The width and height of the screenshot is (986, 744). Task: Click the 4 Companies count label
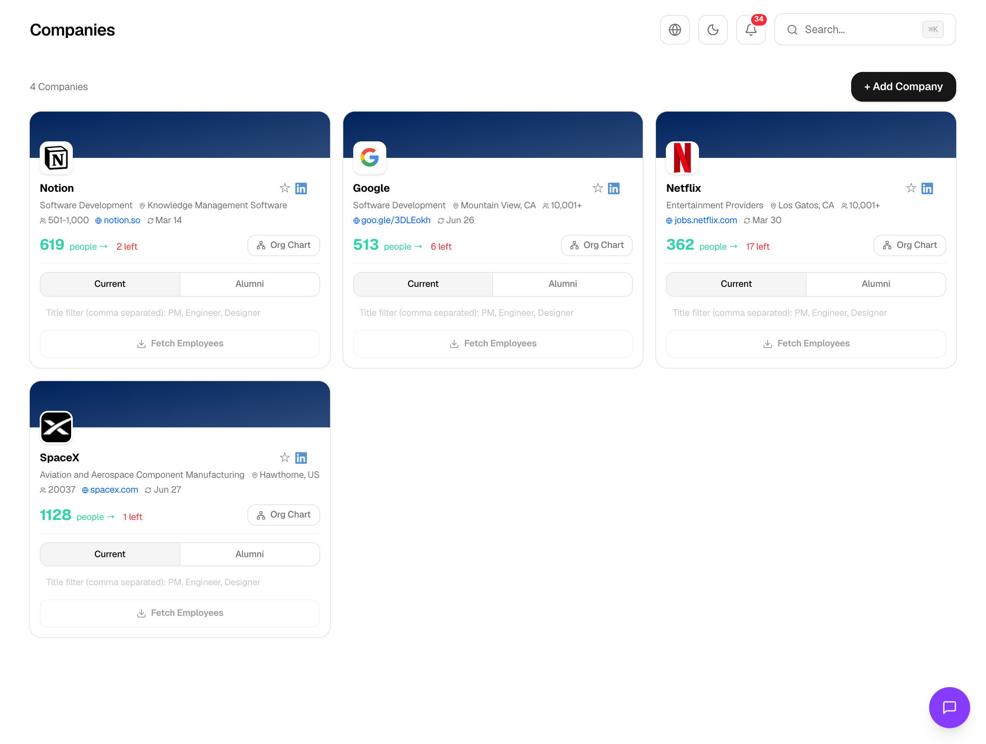(59, 86)
